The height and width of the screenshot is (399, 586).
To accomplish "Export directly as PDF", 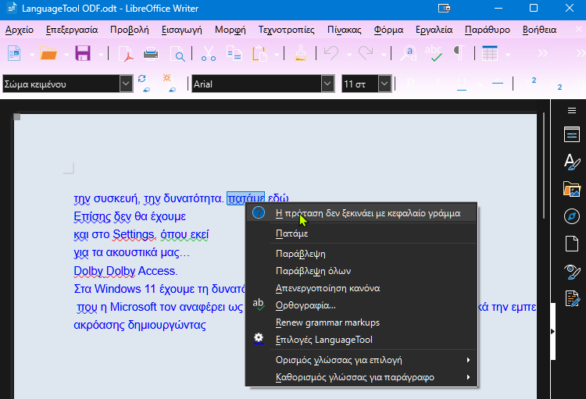I will 126,53.
